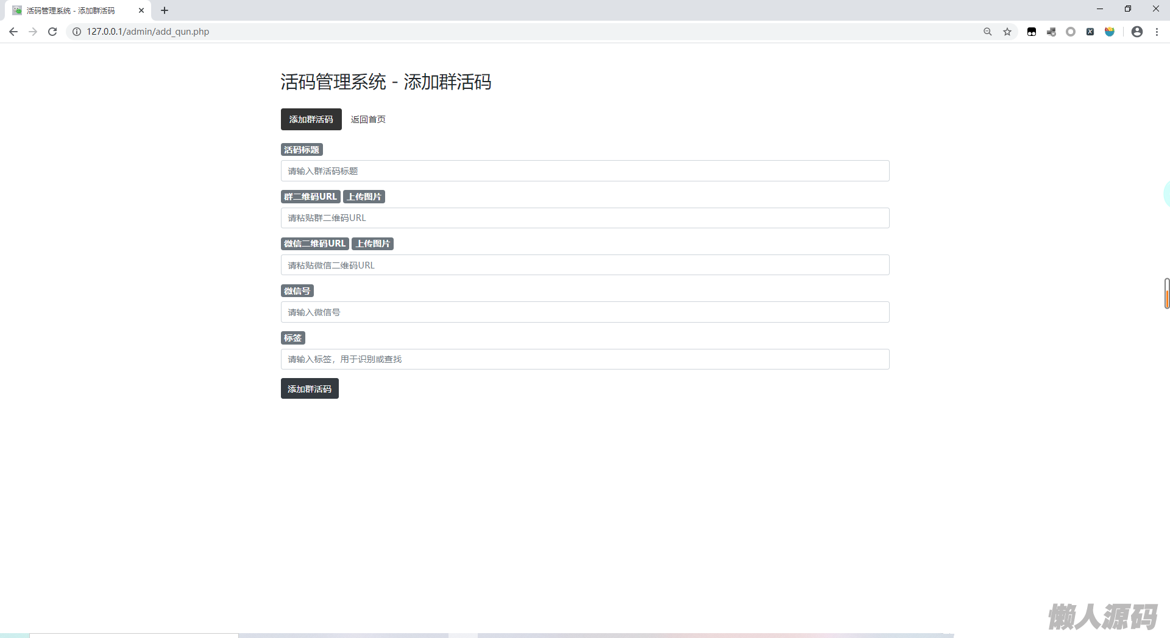Screen dimensions: 1170x638
Task: Click the 微信号 label
Action: click(x=297, y=291)
